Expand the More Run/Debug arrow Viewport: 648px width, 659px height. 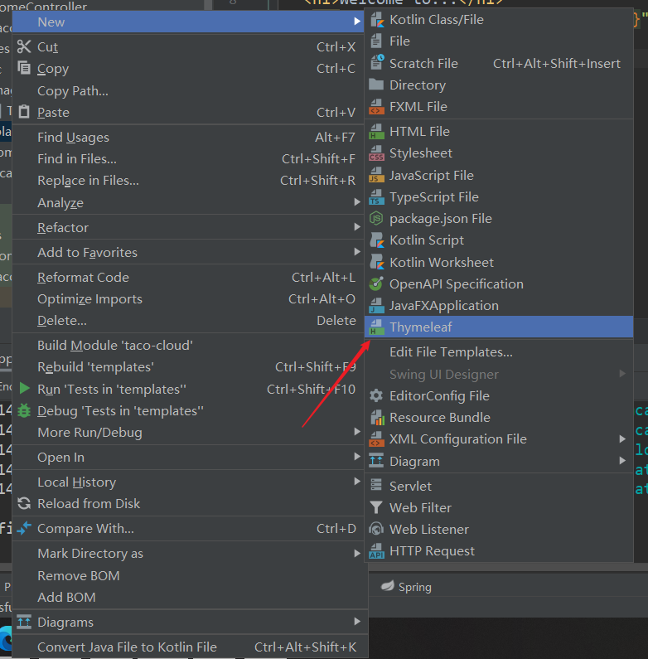click(357, 432)
